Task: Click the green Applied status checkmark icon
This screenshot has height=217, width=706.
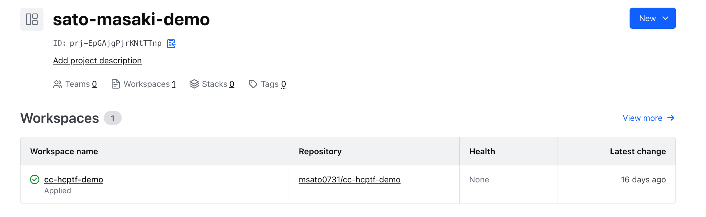Action: click(x=35, y=179)
